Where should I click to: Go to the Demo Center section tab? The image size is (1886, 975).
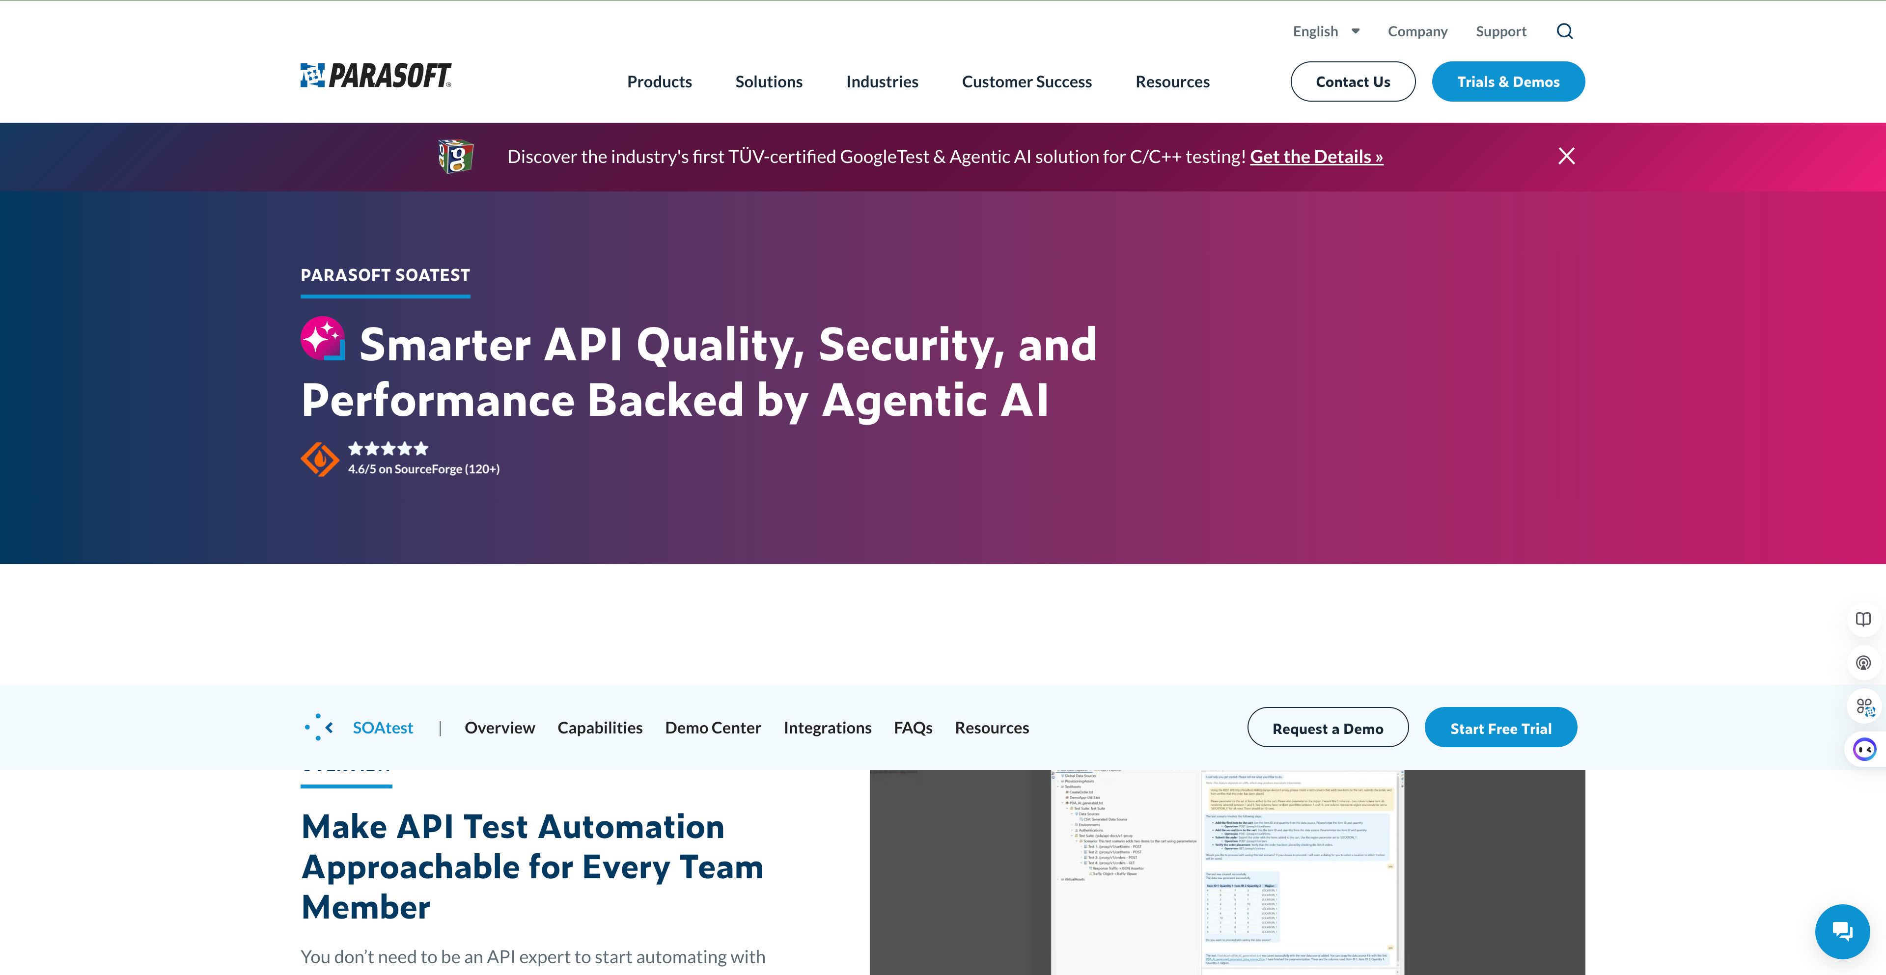(x=712, y=728)
